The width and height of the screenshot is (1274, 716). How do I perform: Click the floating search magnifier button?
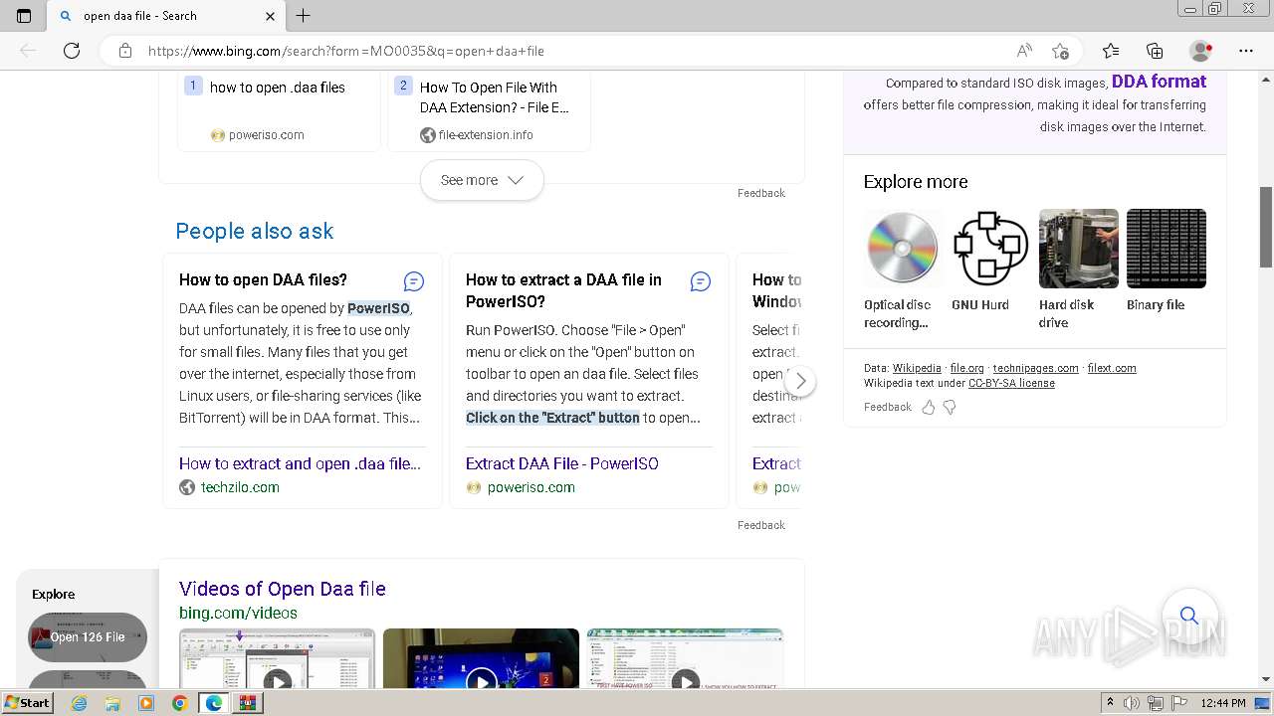tap(1189, 616)
